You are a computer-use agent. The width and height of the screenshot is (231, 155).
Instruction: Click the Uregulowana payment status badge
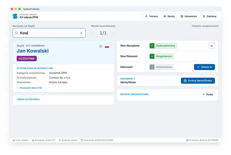pyautogui.click(x=162, y=56)
